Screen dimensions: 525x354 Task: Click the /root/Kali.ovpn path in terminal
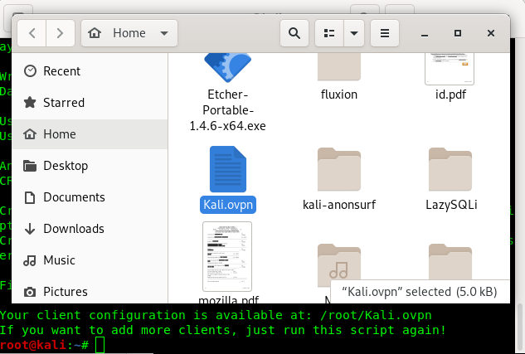376,315
